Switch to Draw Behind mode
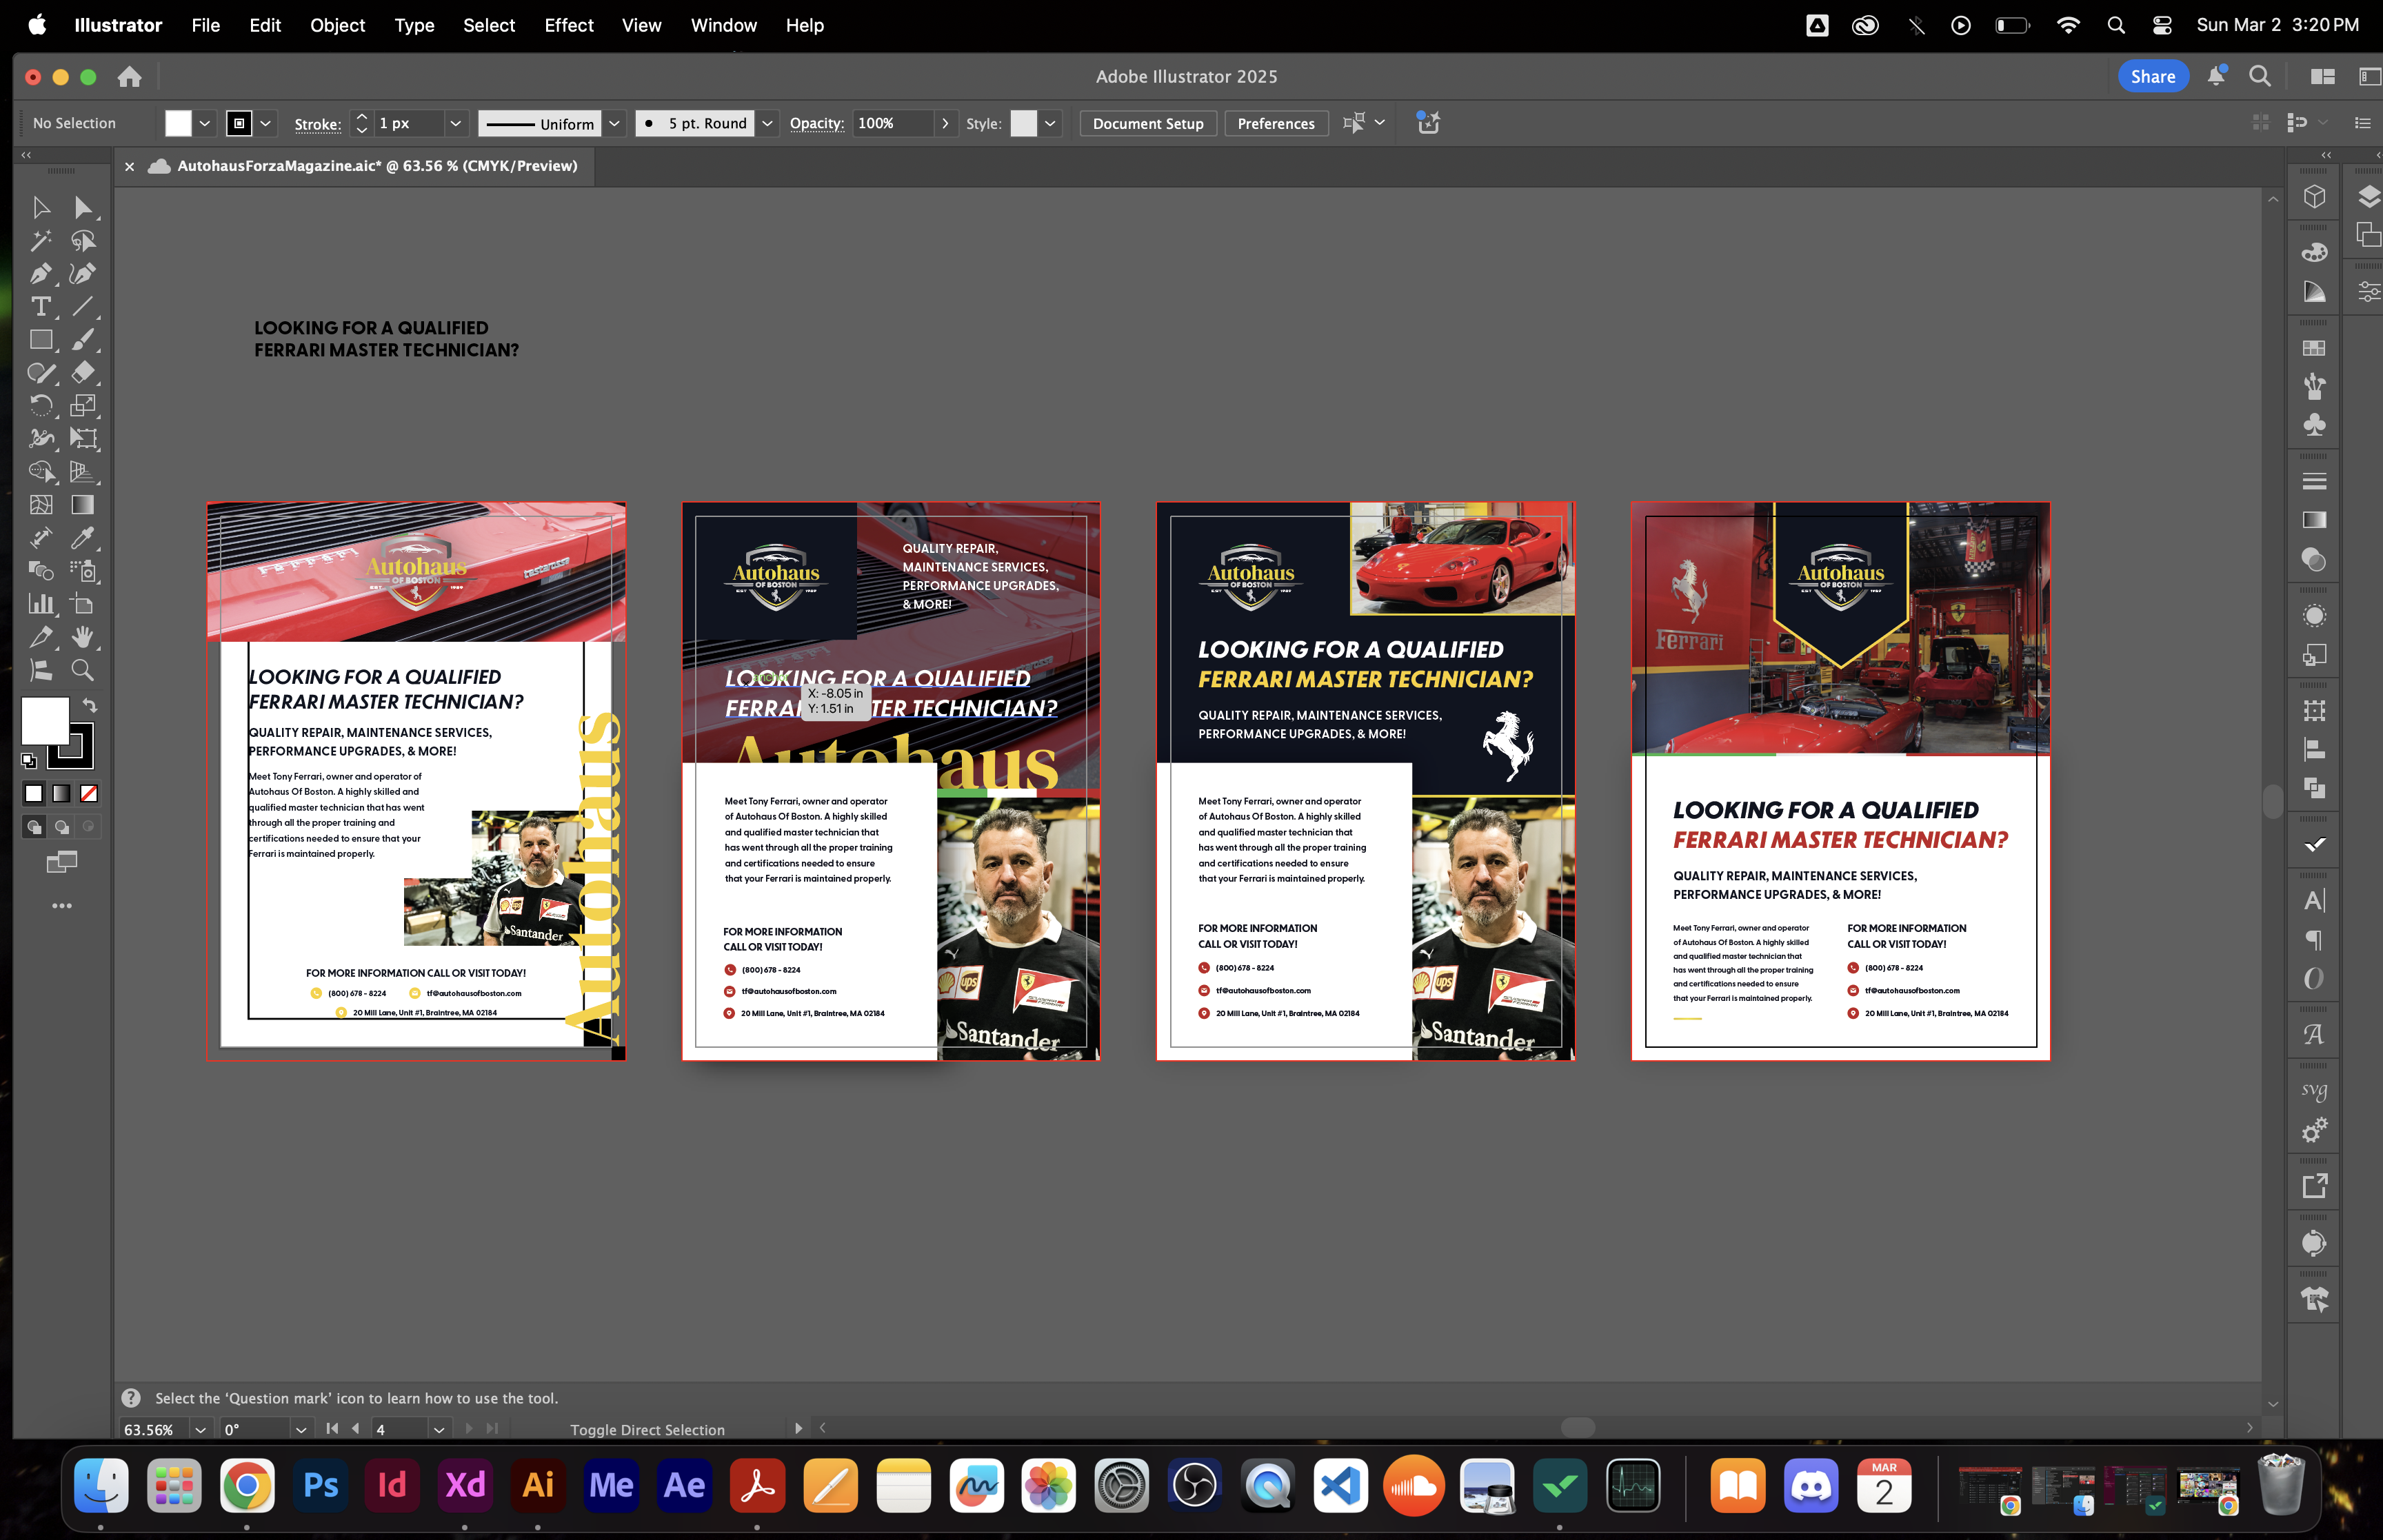2383x1540 pixels. click(x=62, y=827)
